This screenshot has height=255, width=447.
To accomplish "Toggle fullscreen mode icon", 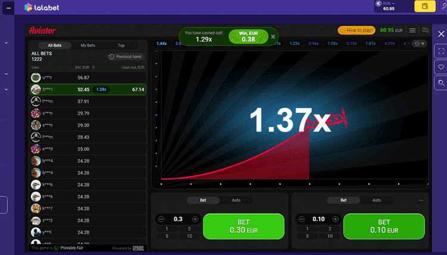I will [441, 51].
